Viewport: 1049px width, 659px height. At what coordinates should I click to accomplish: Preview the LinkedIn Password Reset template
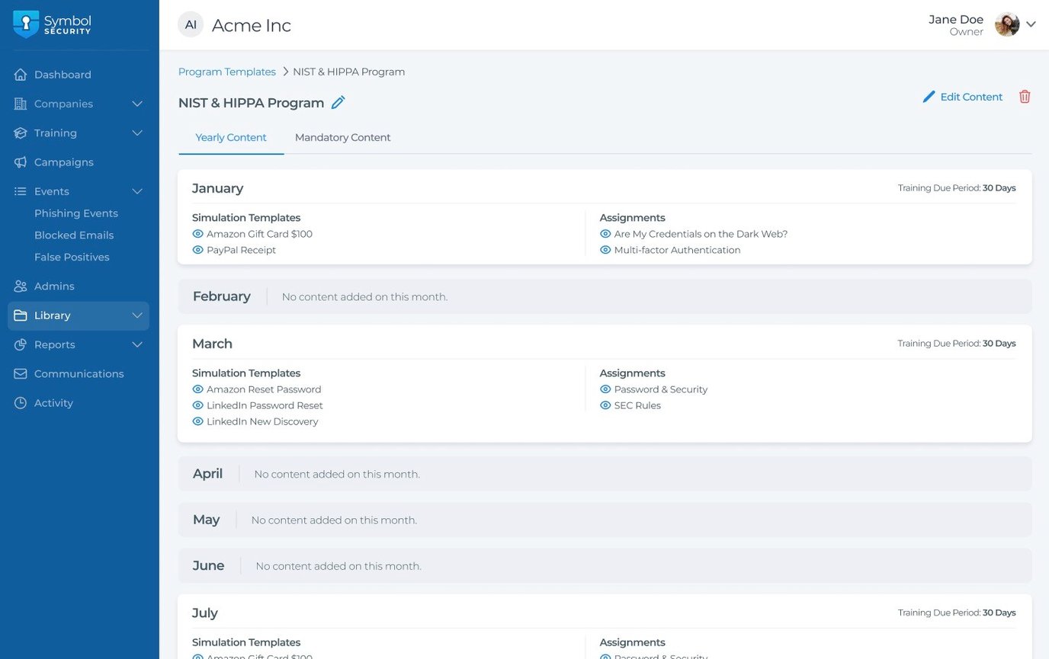click(x=198, y=405)
